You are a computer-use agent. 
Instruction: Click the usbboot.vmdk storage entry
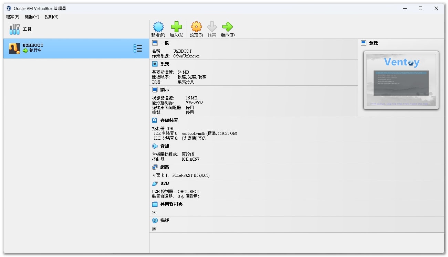click(x=209, y=133)
